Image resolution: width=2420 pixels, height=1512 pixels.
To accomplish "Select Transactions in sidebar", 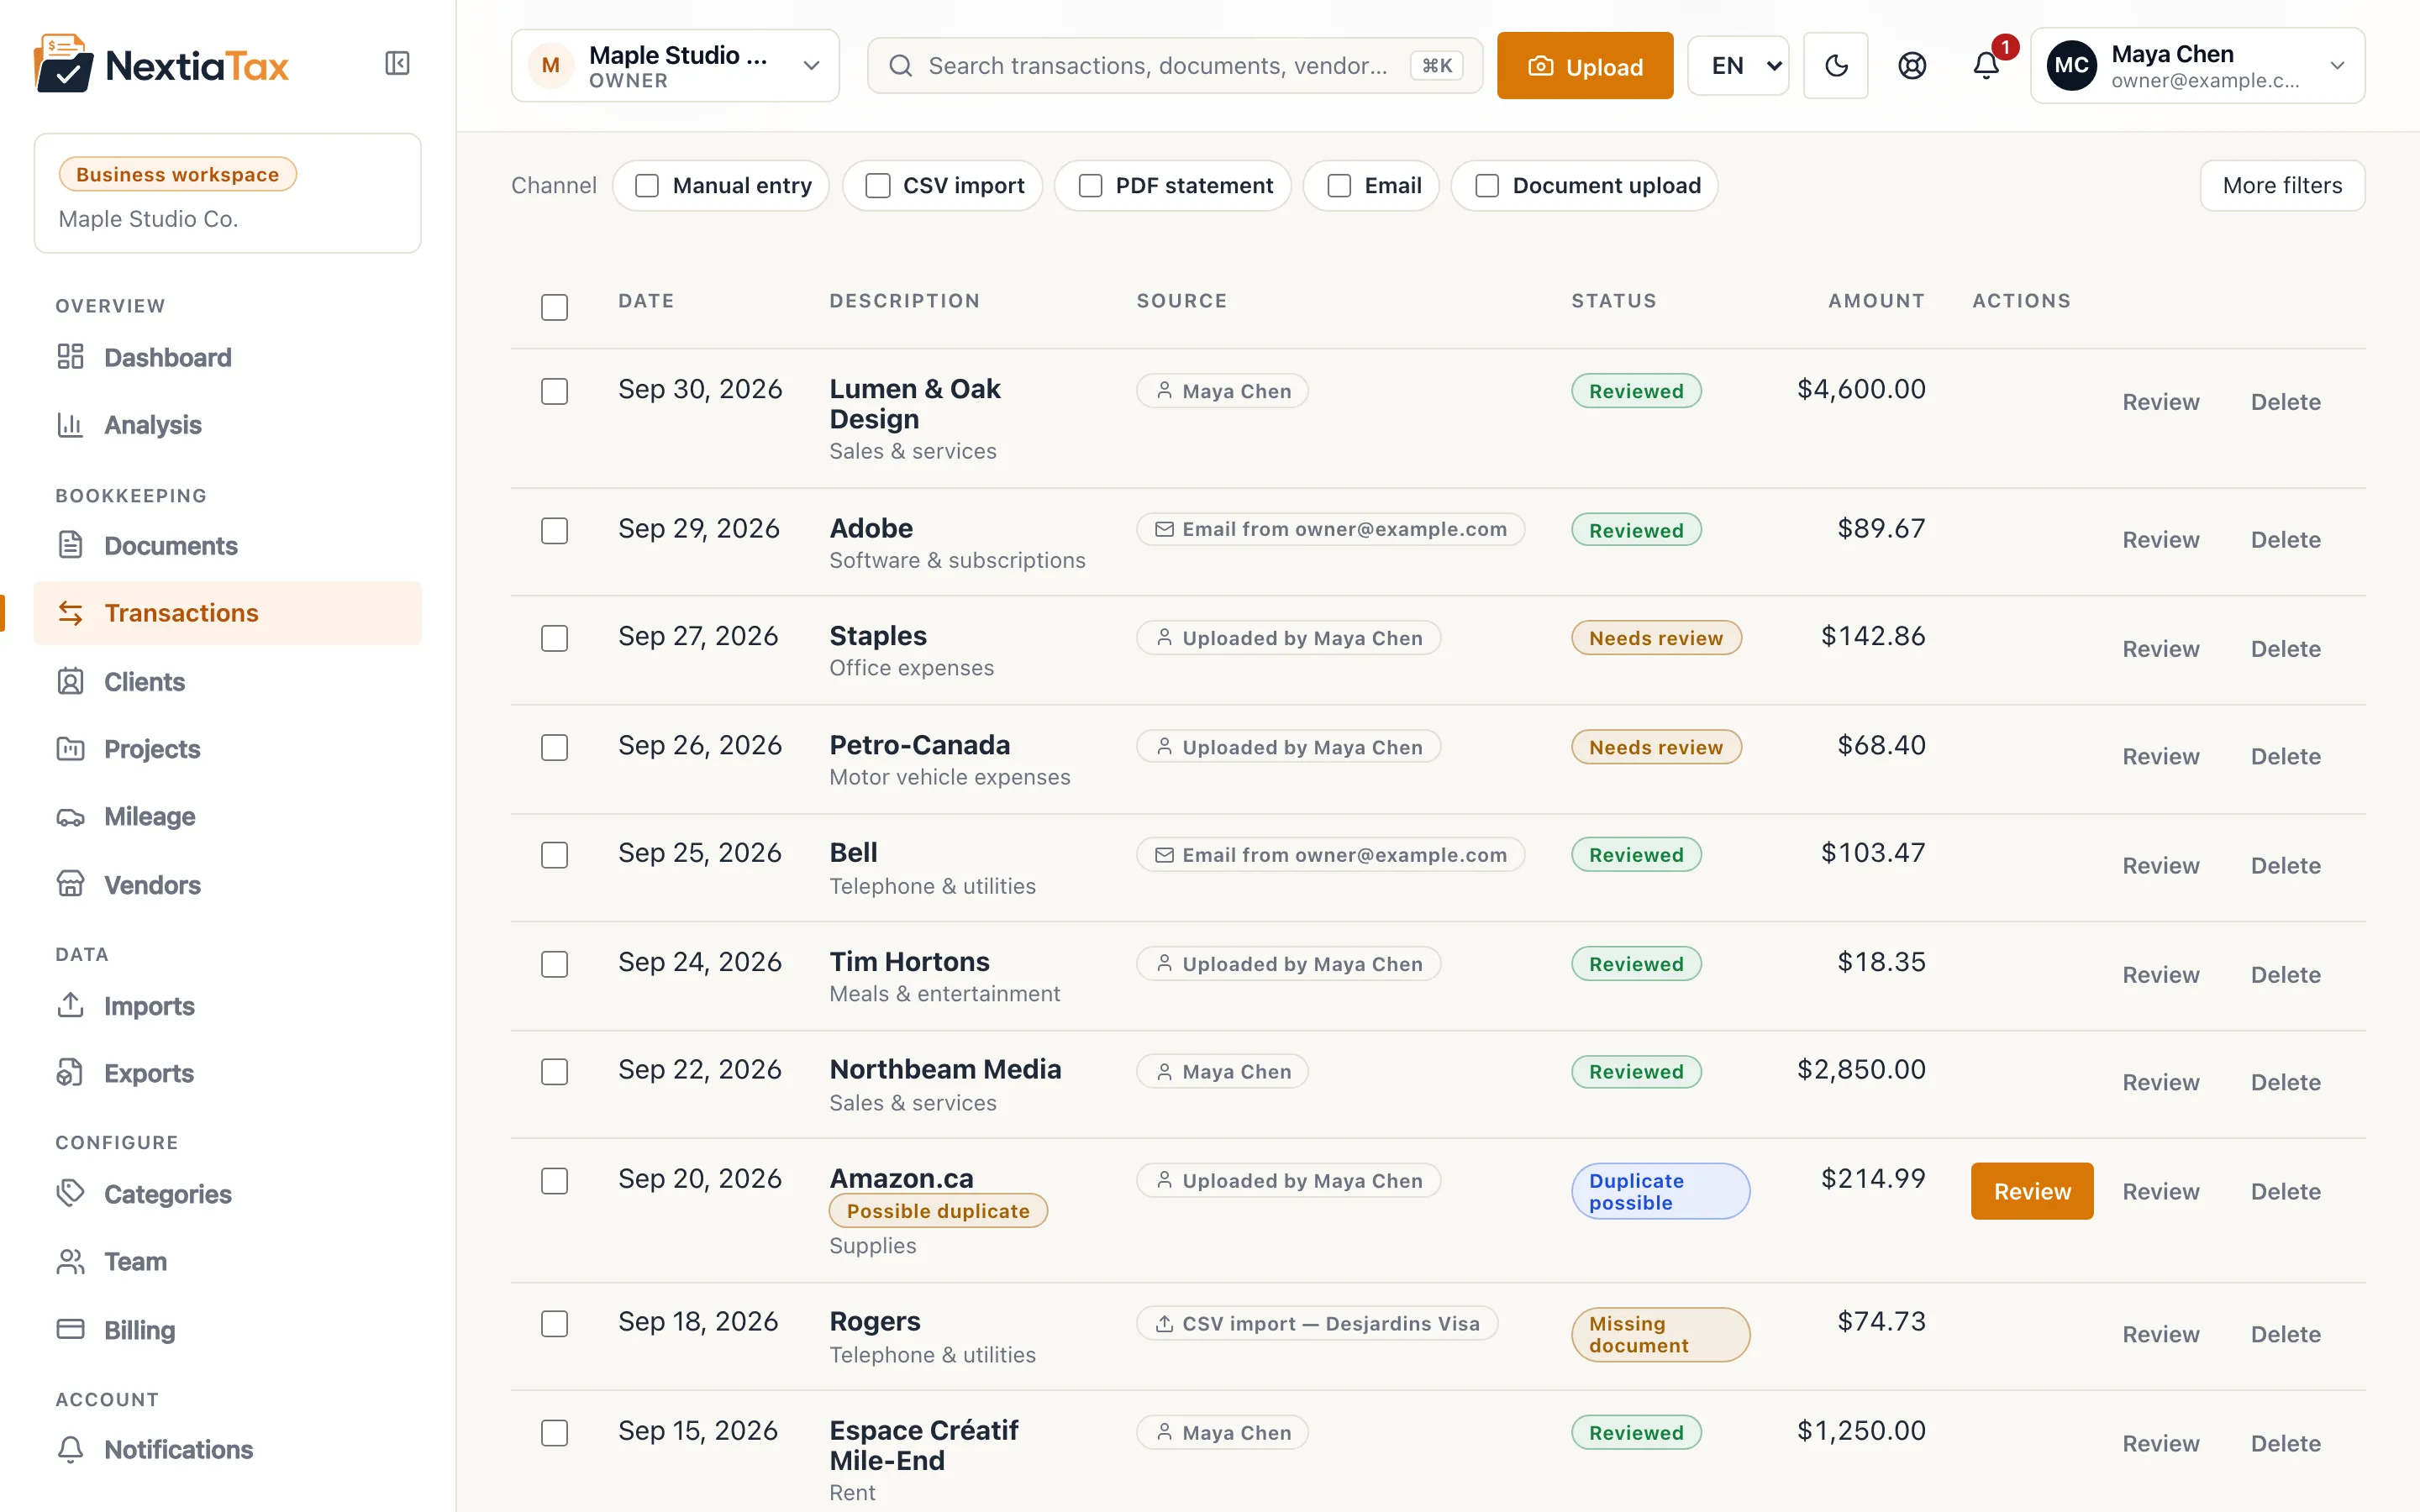I will point(227,613).
